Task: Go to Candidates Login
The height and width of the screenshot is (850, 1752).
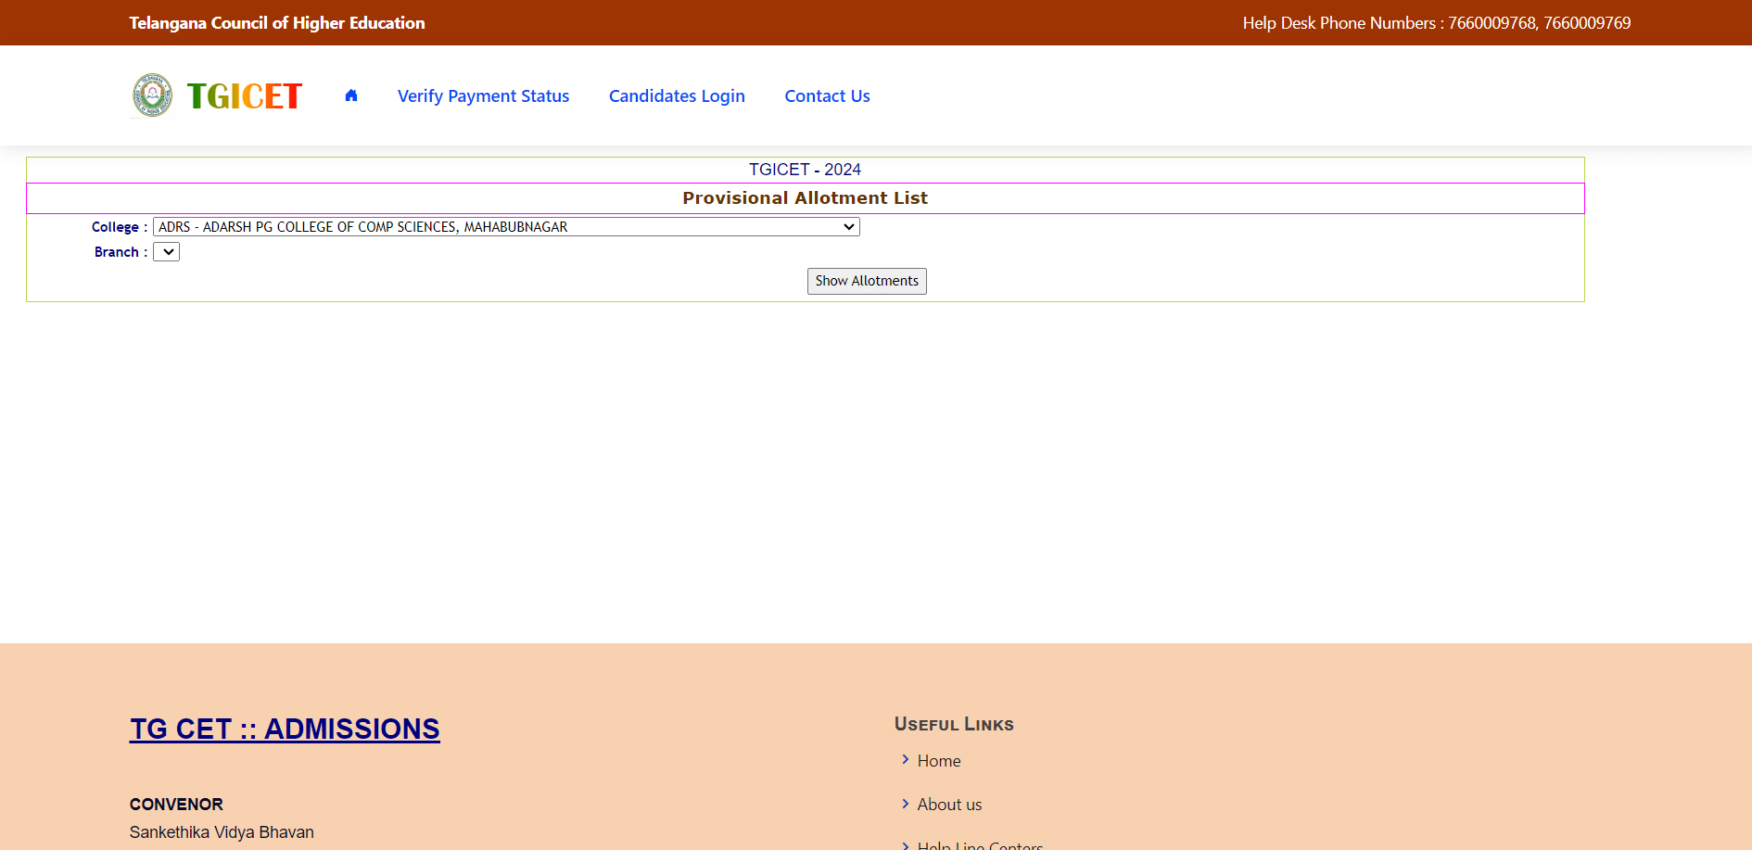Action: [677, 96]
